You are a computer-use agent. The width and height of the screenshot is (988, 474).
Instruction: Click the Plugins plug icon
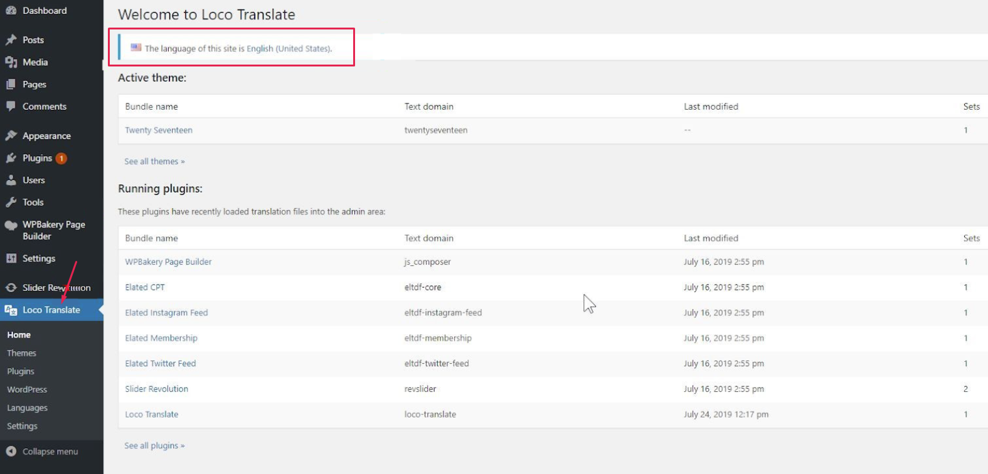11,158
